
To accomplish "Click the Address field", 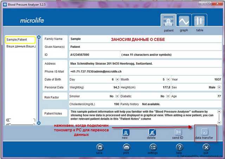I will pos(146,64).
